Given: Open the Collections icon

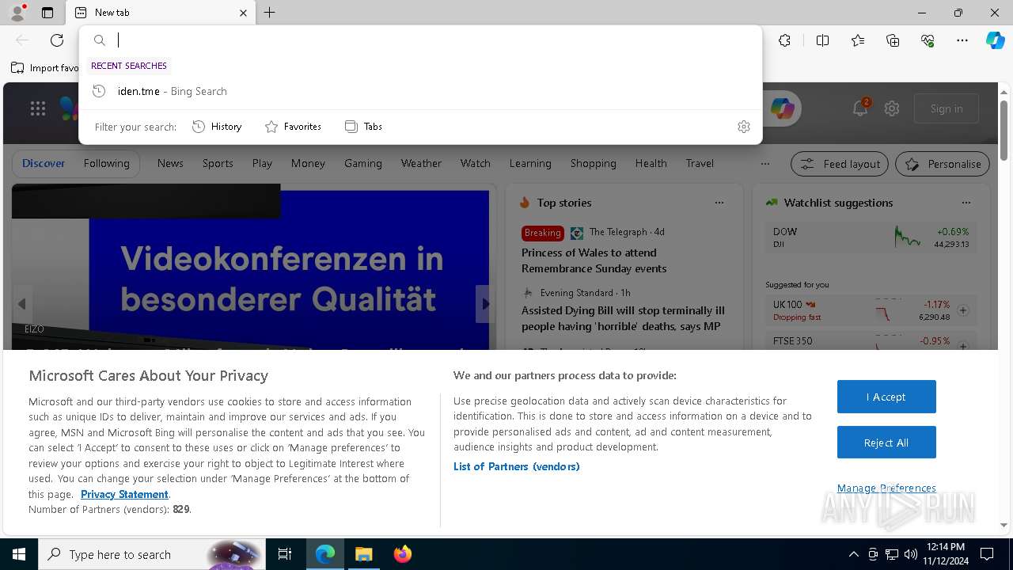Looking at the screenshot, I should click(x=893, y=40).
